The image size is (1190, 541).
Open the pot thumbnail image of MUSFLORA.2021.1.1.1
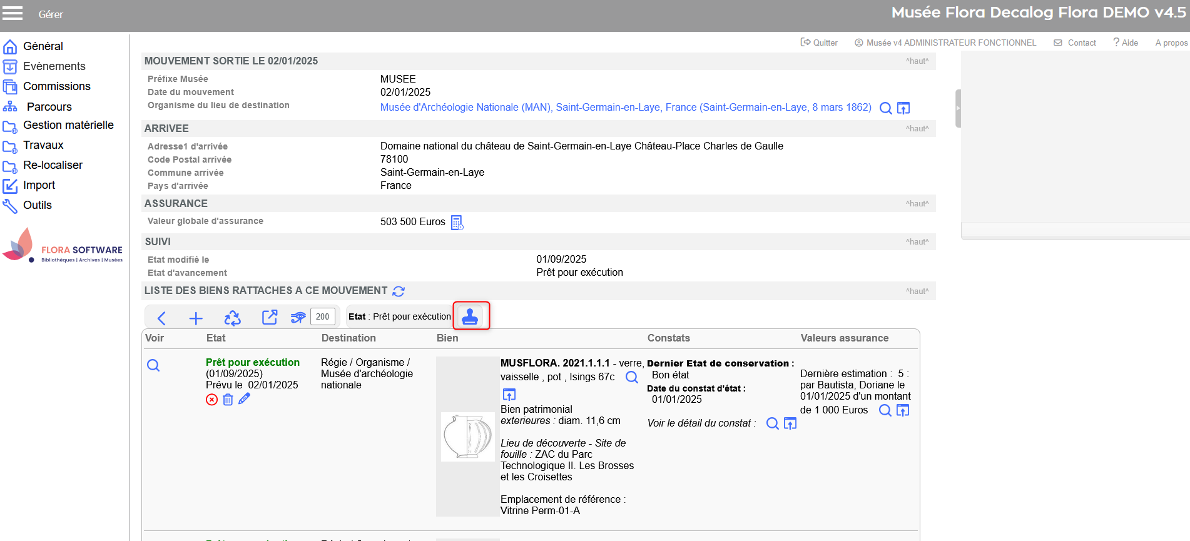[x=467, y=437]
